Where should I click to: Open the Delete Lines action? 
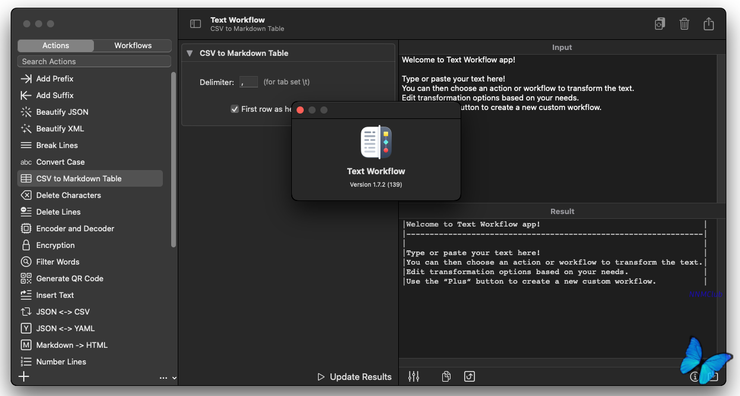pyautogui.click(x=90, y=212)
